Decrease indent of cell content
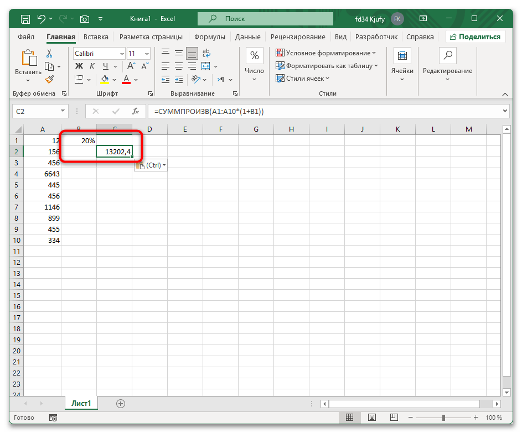This screenshot has width=522, height=433. coord(166,80)
